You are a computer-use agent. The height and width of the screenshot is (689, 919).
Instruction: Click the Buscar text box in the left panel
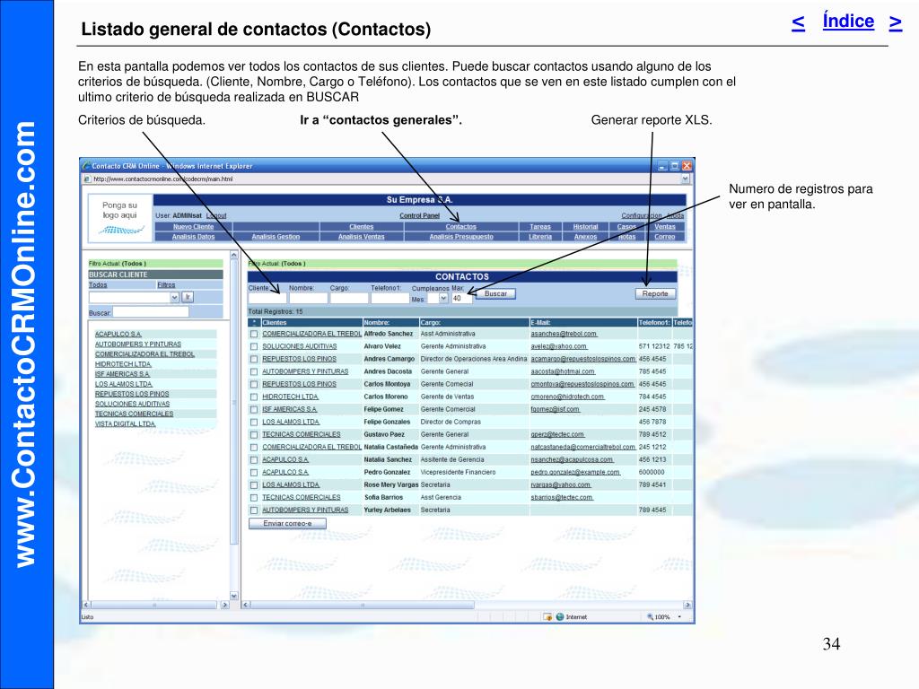coord(151,312)
